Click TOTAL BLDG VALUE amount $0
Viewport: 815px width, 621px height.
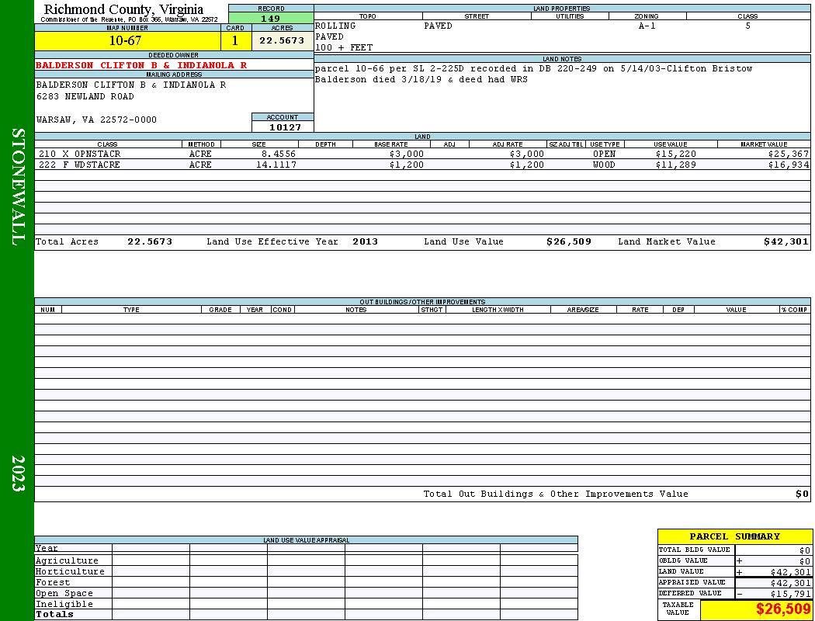805,550
